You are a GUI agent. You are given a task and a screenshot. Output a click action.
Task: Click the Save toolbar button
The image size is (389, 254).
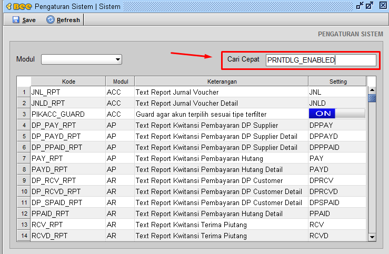24,20
